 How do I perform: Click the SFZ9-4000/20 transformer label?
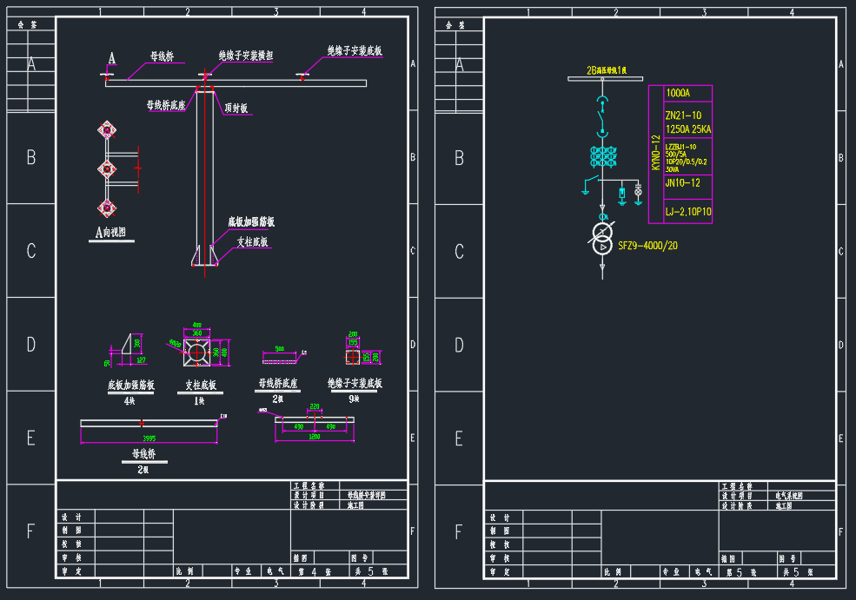tap(647, 247)
